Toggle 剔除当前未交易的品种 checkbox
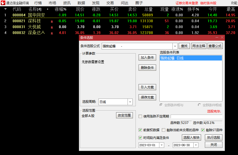This screenshot has width=238, height=155. 163,130
